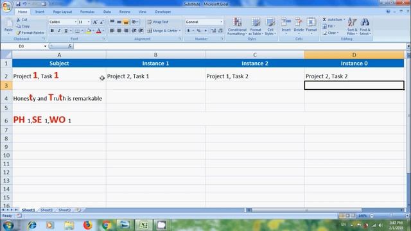Click the Undo icon in Quick Access Toolbar
411x231 pixels.
tap(25, 4)
